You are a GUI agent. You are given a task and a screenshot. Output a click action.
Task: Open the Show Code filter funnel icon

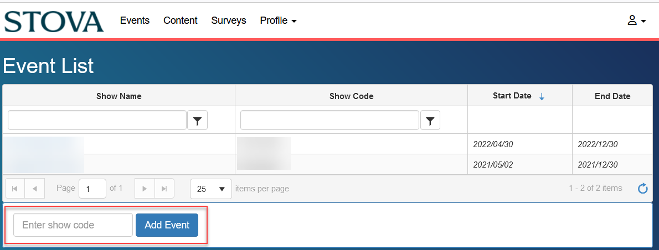[x=430, y=121]
